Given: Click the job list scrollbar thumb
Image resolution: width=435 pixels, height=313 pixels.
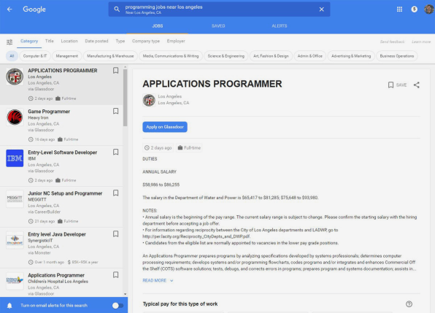Looking at the screenshot, I should click(x=125, y=98).
